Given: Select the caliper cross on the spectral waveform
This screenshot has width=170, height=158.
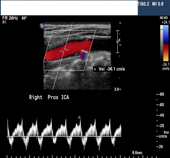Looking at the screenshot, I should (x=79, y=117).
